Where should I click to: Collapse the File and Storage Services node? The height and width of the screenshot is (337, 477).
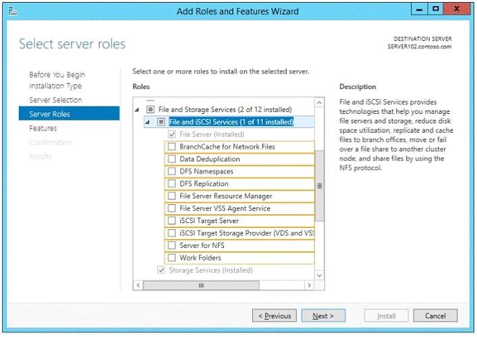(137, 110)
